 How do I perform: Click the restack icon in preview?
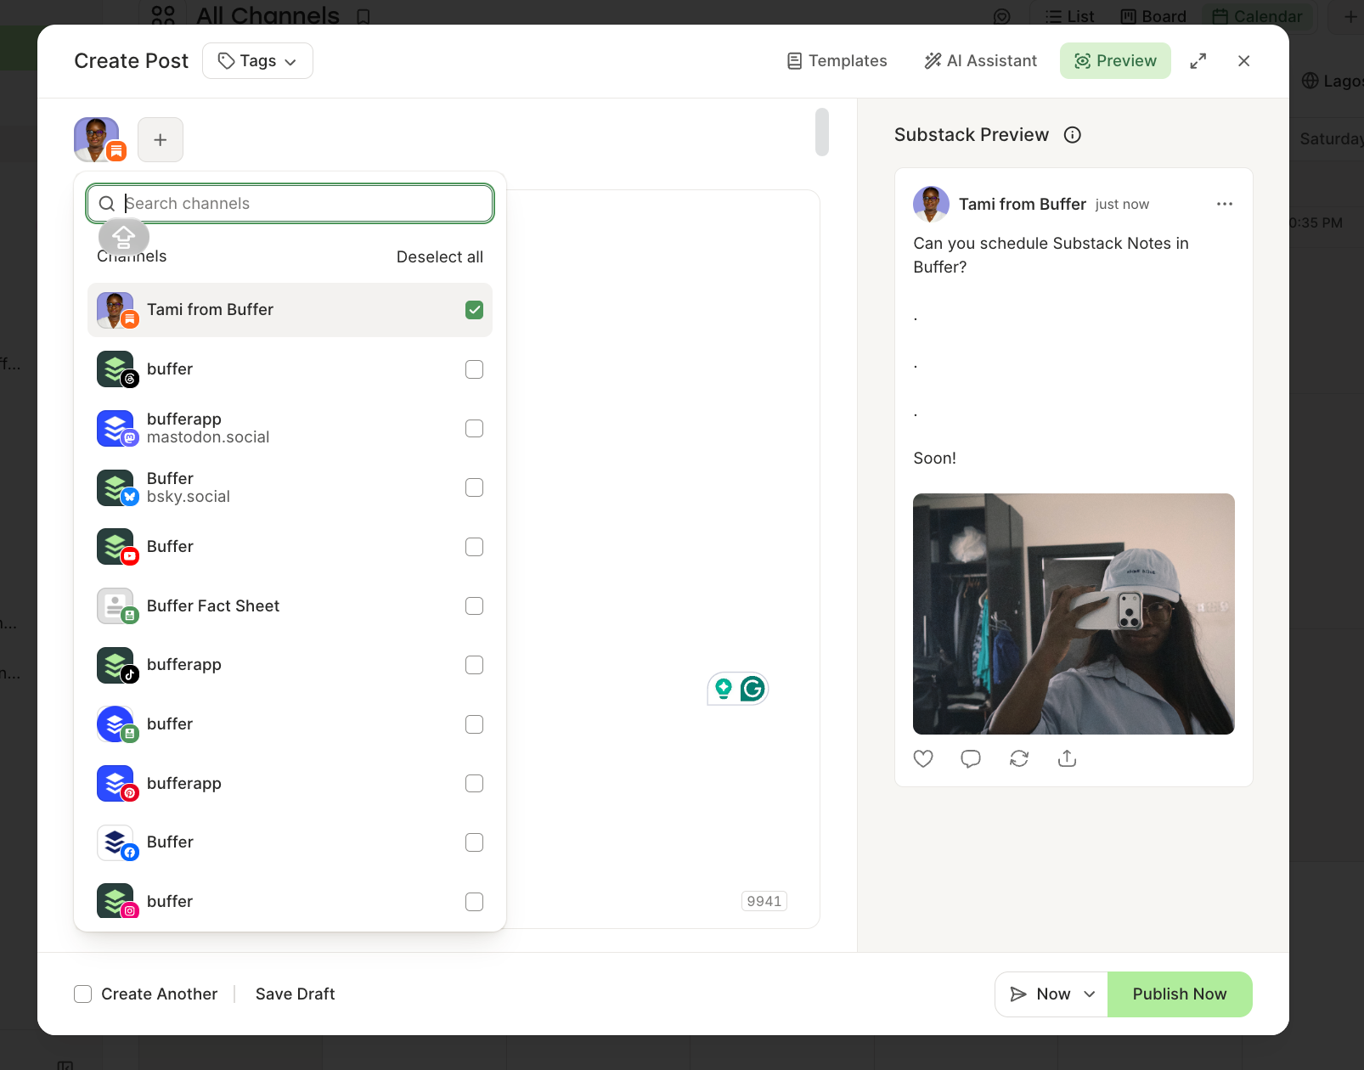point(1019,758)
